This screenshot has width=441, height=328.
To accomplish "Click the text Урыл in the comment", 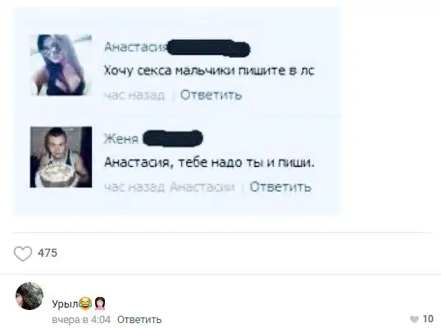I will click(66, 303).
